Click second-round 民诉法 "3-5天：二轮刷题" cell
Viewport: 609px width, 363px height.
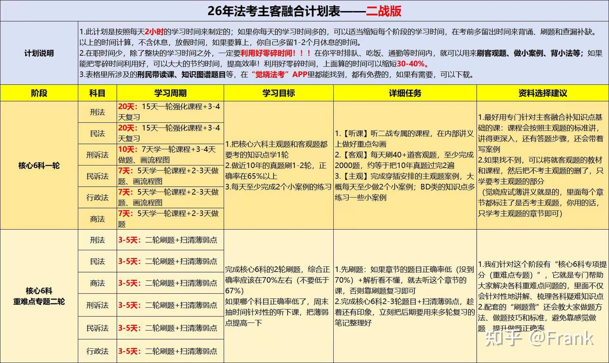(170, 328)
